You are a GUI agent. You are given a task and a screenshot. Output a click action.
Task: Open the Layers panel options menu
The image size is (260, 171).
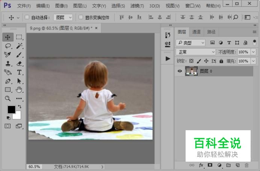point(254,32)
